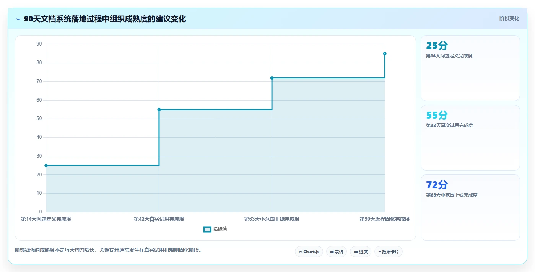
Task: Click the 指标值 legend label
Action: (220, 229)
